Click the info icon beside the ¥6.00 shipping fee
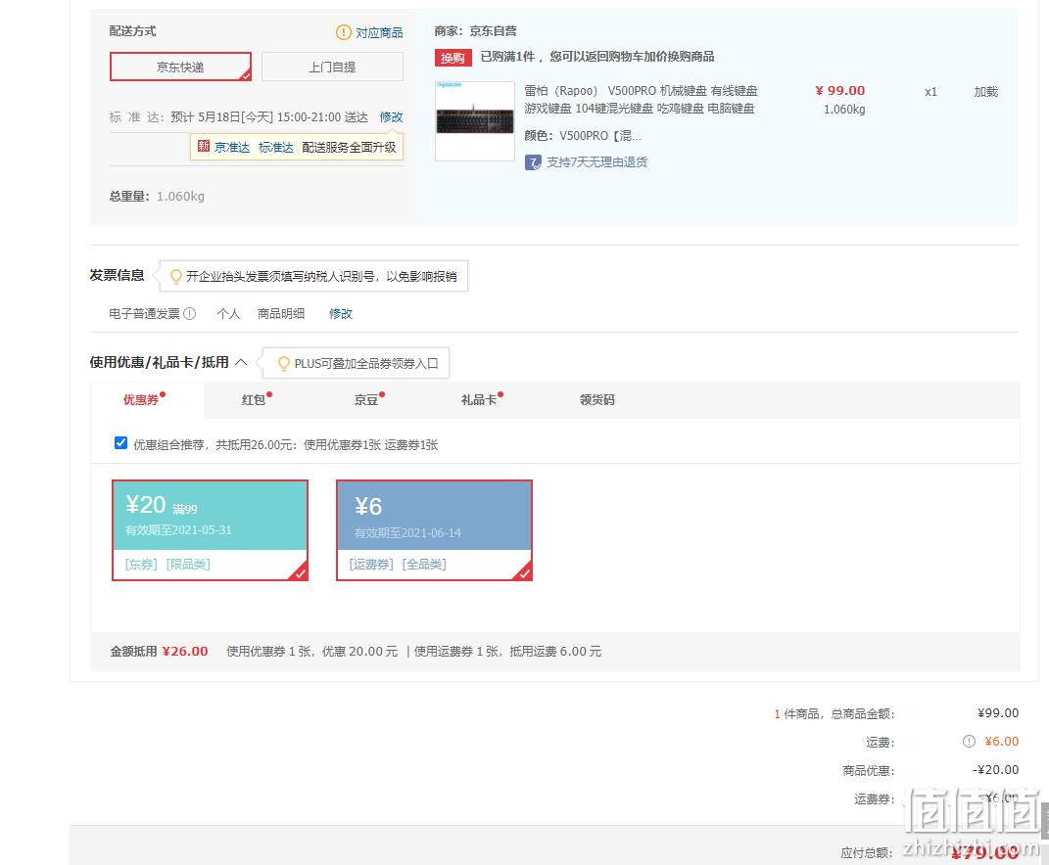The image size is (1049, 865). [969, 742]
